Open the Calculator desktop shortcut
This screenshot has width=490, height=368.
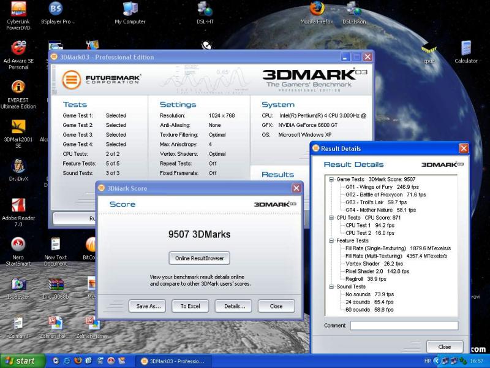[466, 48]
